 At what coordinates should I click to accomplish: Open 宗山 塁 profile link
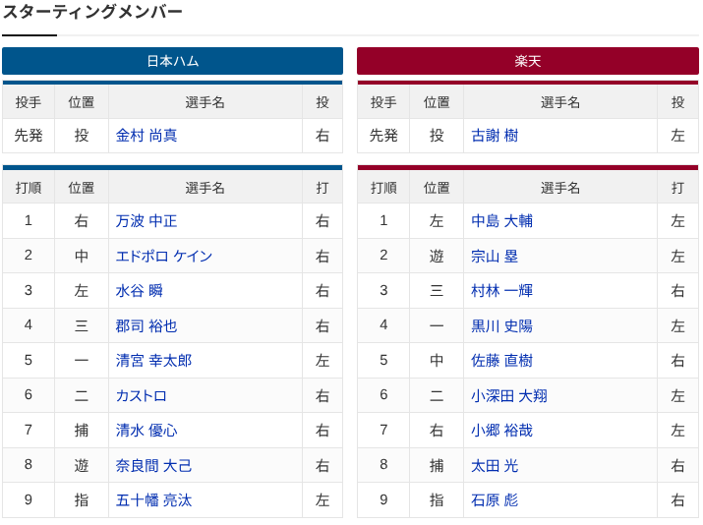coord(495,256)
